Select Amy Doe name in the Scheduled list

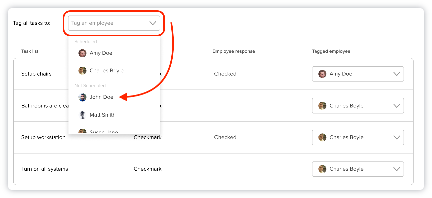pos(101,53)
